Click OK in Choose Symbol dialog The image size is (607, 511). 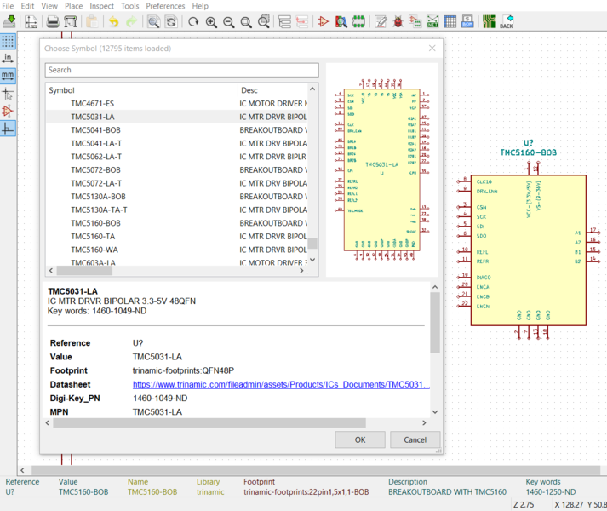click(x=360, y=439)
